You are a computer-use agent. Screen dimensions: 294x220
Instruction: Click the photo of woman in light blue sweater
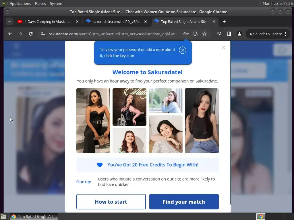(166, 101)
